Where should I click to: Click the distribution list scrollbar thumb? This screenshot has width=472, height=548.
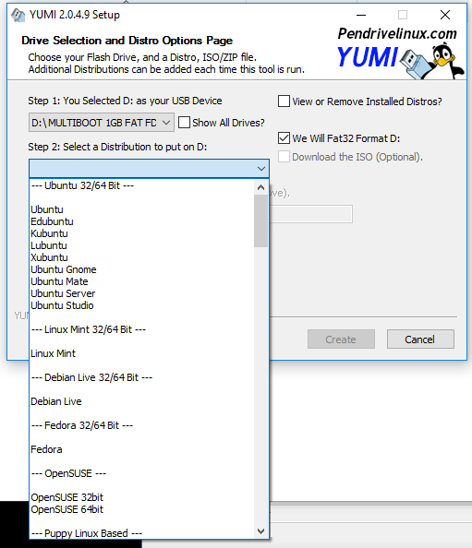[260, 221]
